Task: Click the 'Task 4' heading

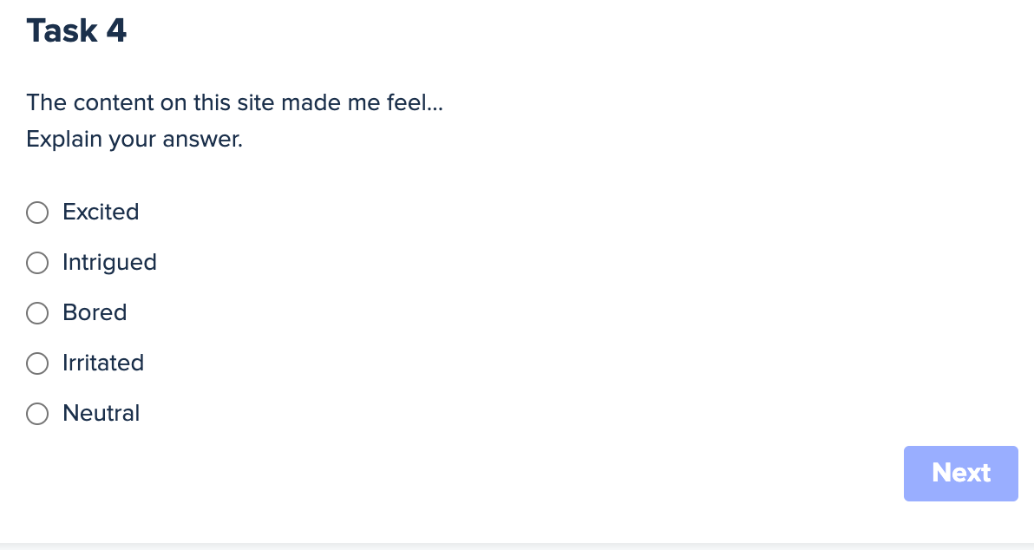Action: 76,31
